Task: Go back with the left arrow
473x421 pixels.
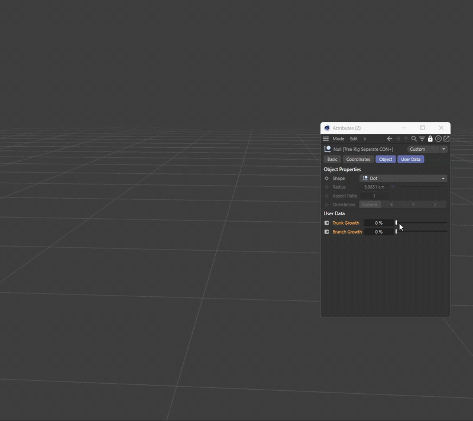Action: tap(390, 139)
